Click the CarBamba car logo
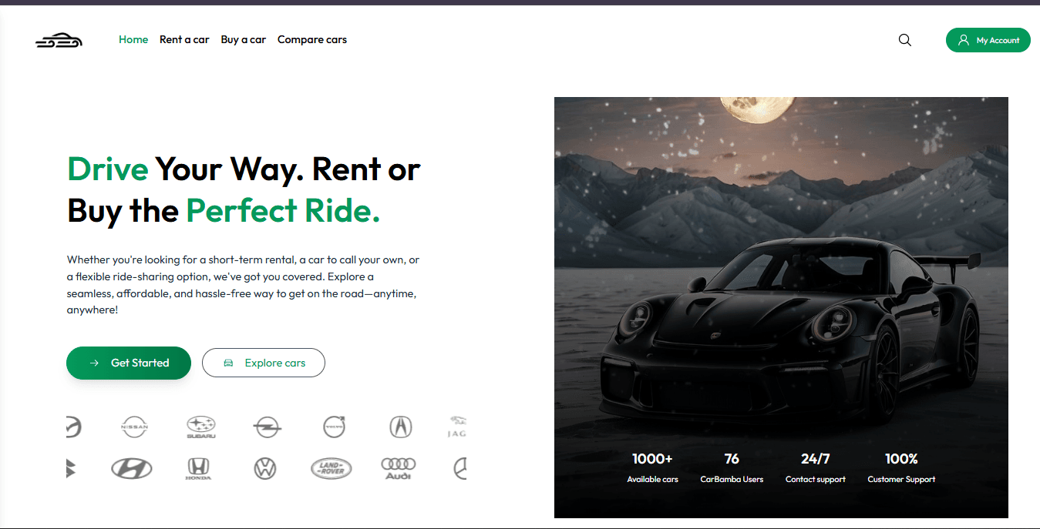This screenshot has width=1040, height=529. click(59, 41)
